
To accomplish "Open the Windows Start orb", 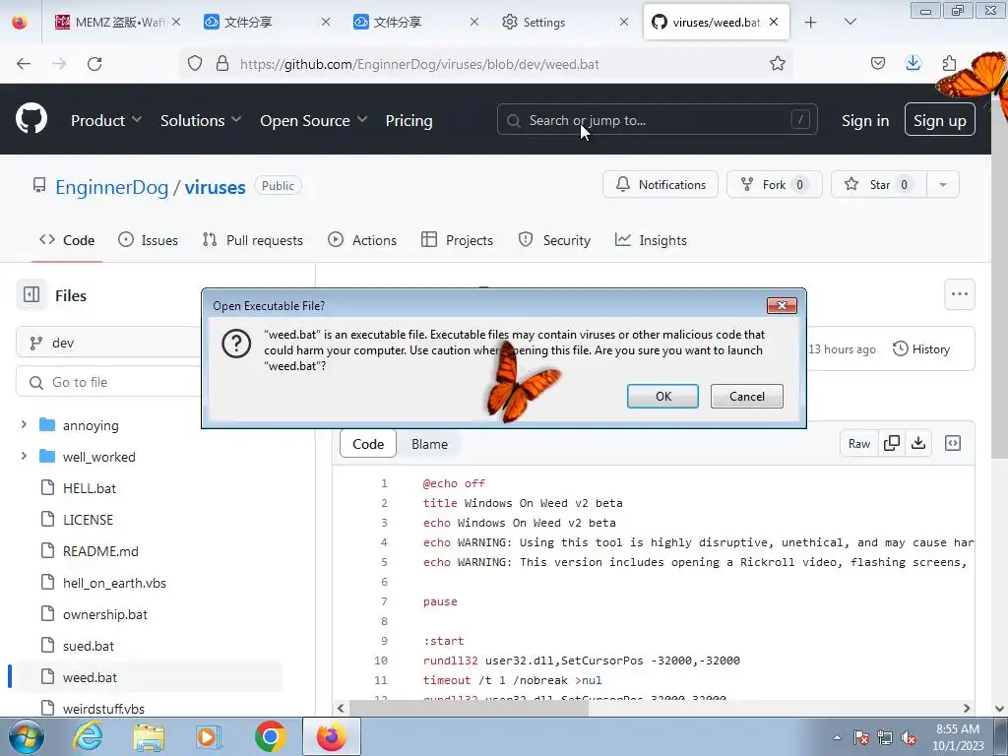I will (x=26, y=736).
